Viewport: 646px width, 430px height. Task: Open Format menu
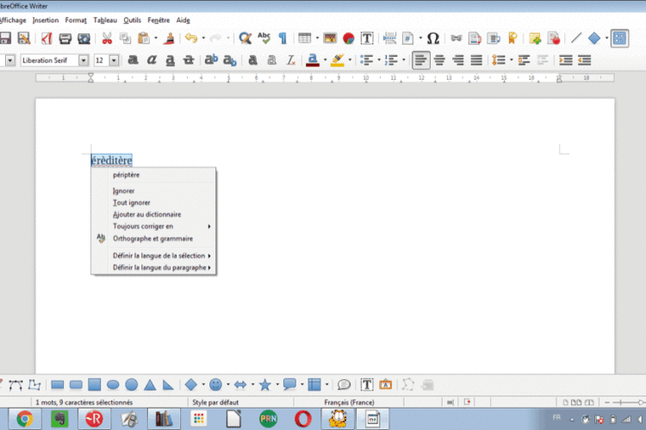[76, 20]
